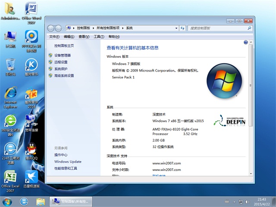Click the Service Pack 1 text
This screenshot has width=276, height=207.
tap(123, 77)
